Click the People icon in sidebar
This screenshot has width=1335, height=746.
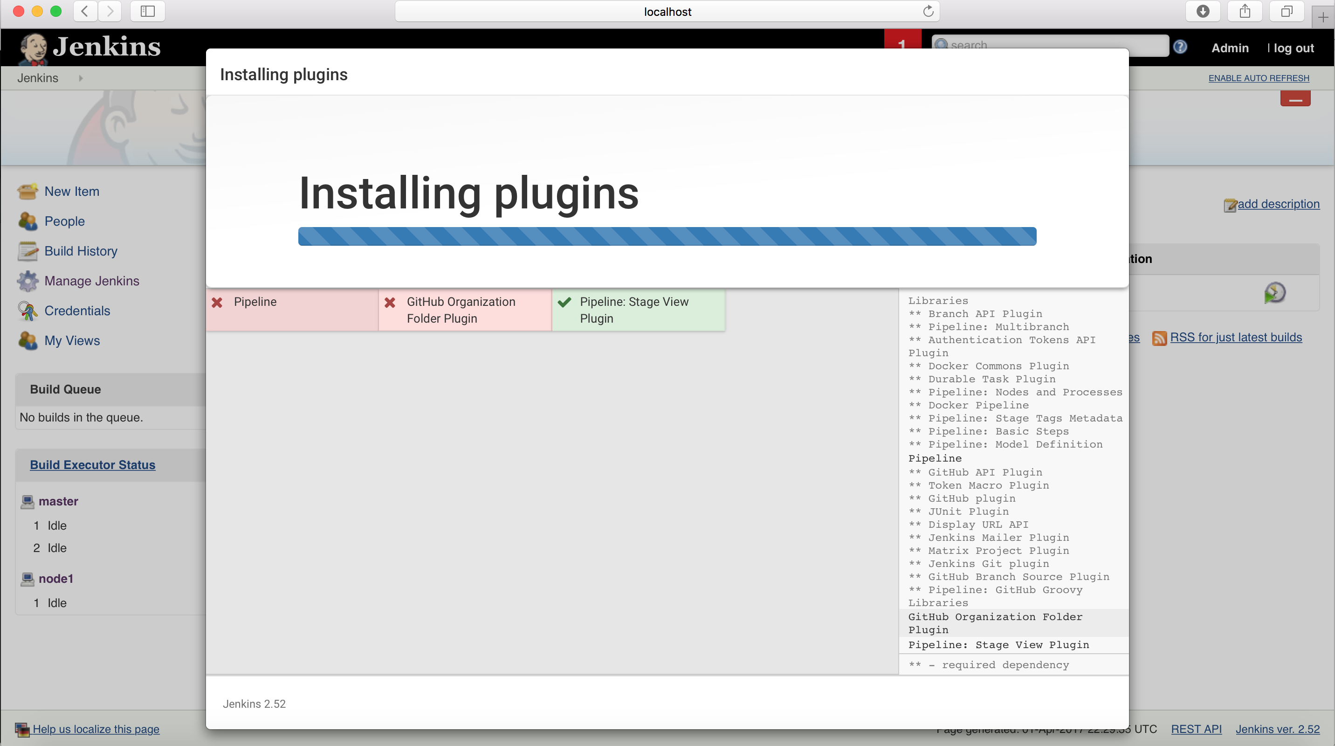click(x=28, y=221)
